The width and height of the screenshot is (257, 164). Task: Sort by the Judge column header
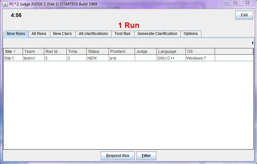[x=146, y=52]
